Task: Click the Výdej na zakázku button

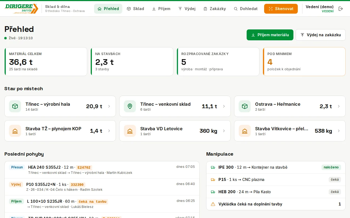Action: click(x=320, y=35)
